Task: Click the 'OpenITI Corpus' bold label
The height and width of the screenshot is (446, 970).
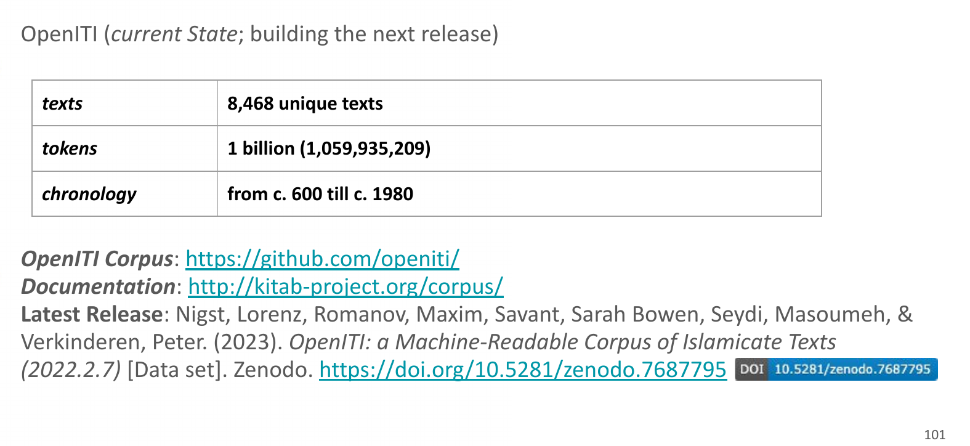Action: (x=97, y=259)
